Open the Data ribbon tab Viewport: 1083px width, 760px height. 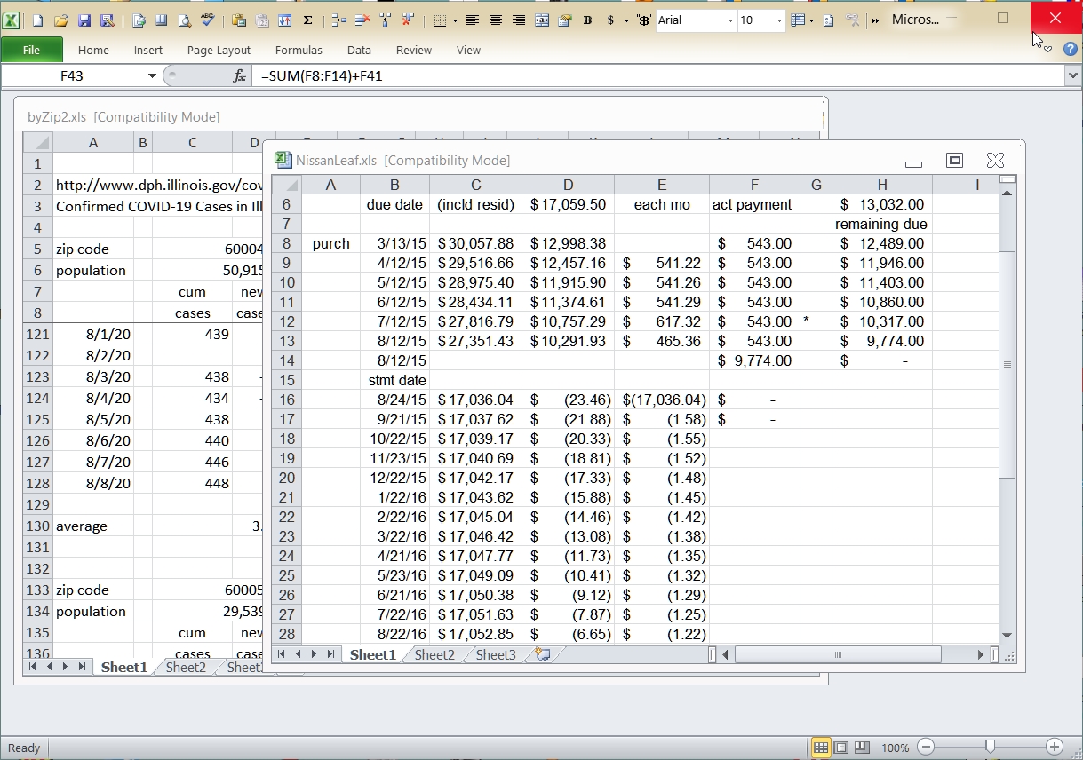click(x=359, y=51)
